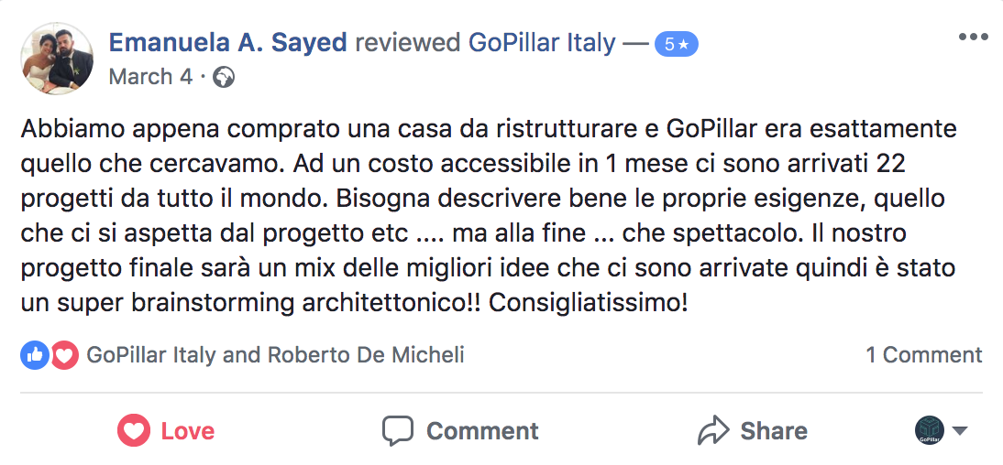Open the three-dot post options menu
Screen dimensions: 1003x465
973,38
